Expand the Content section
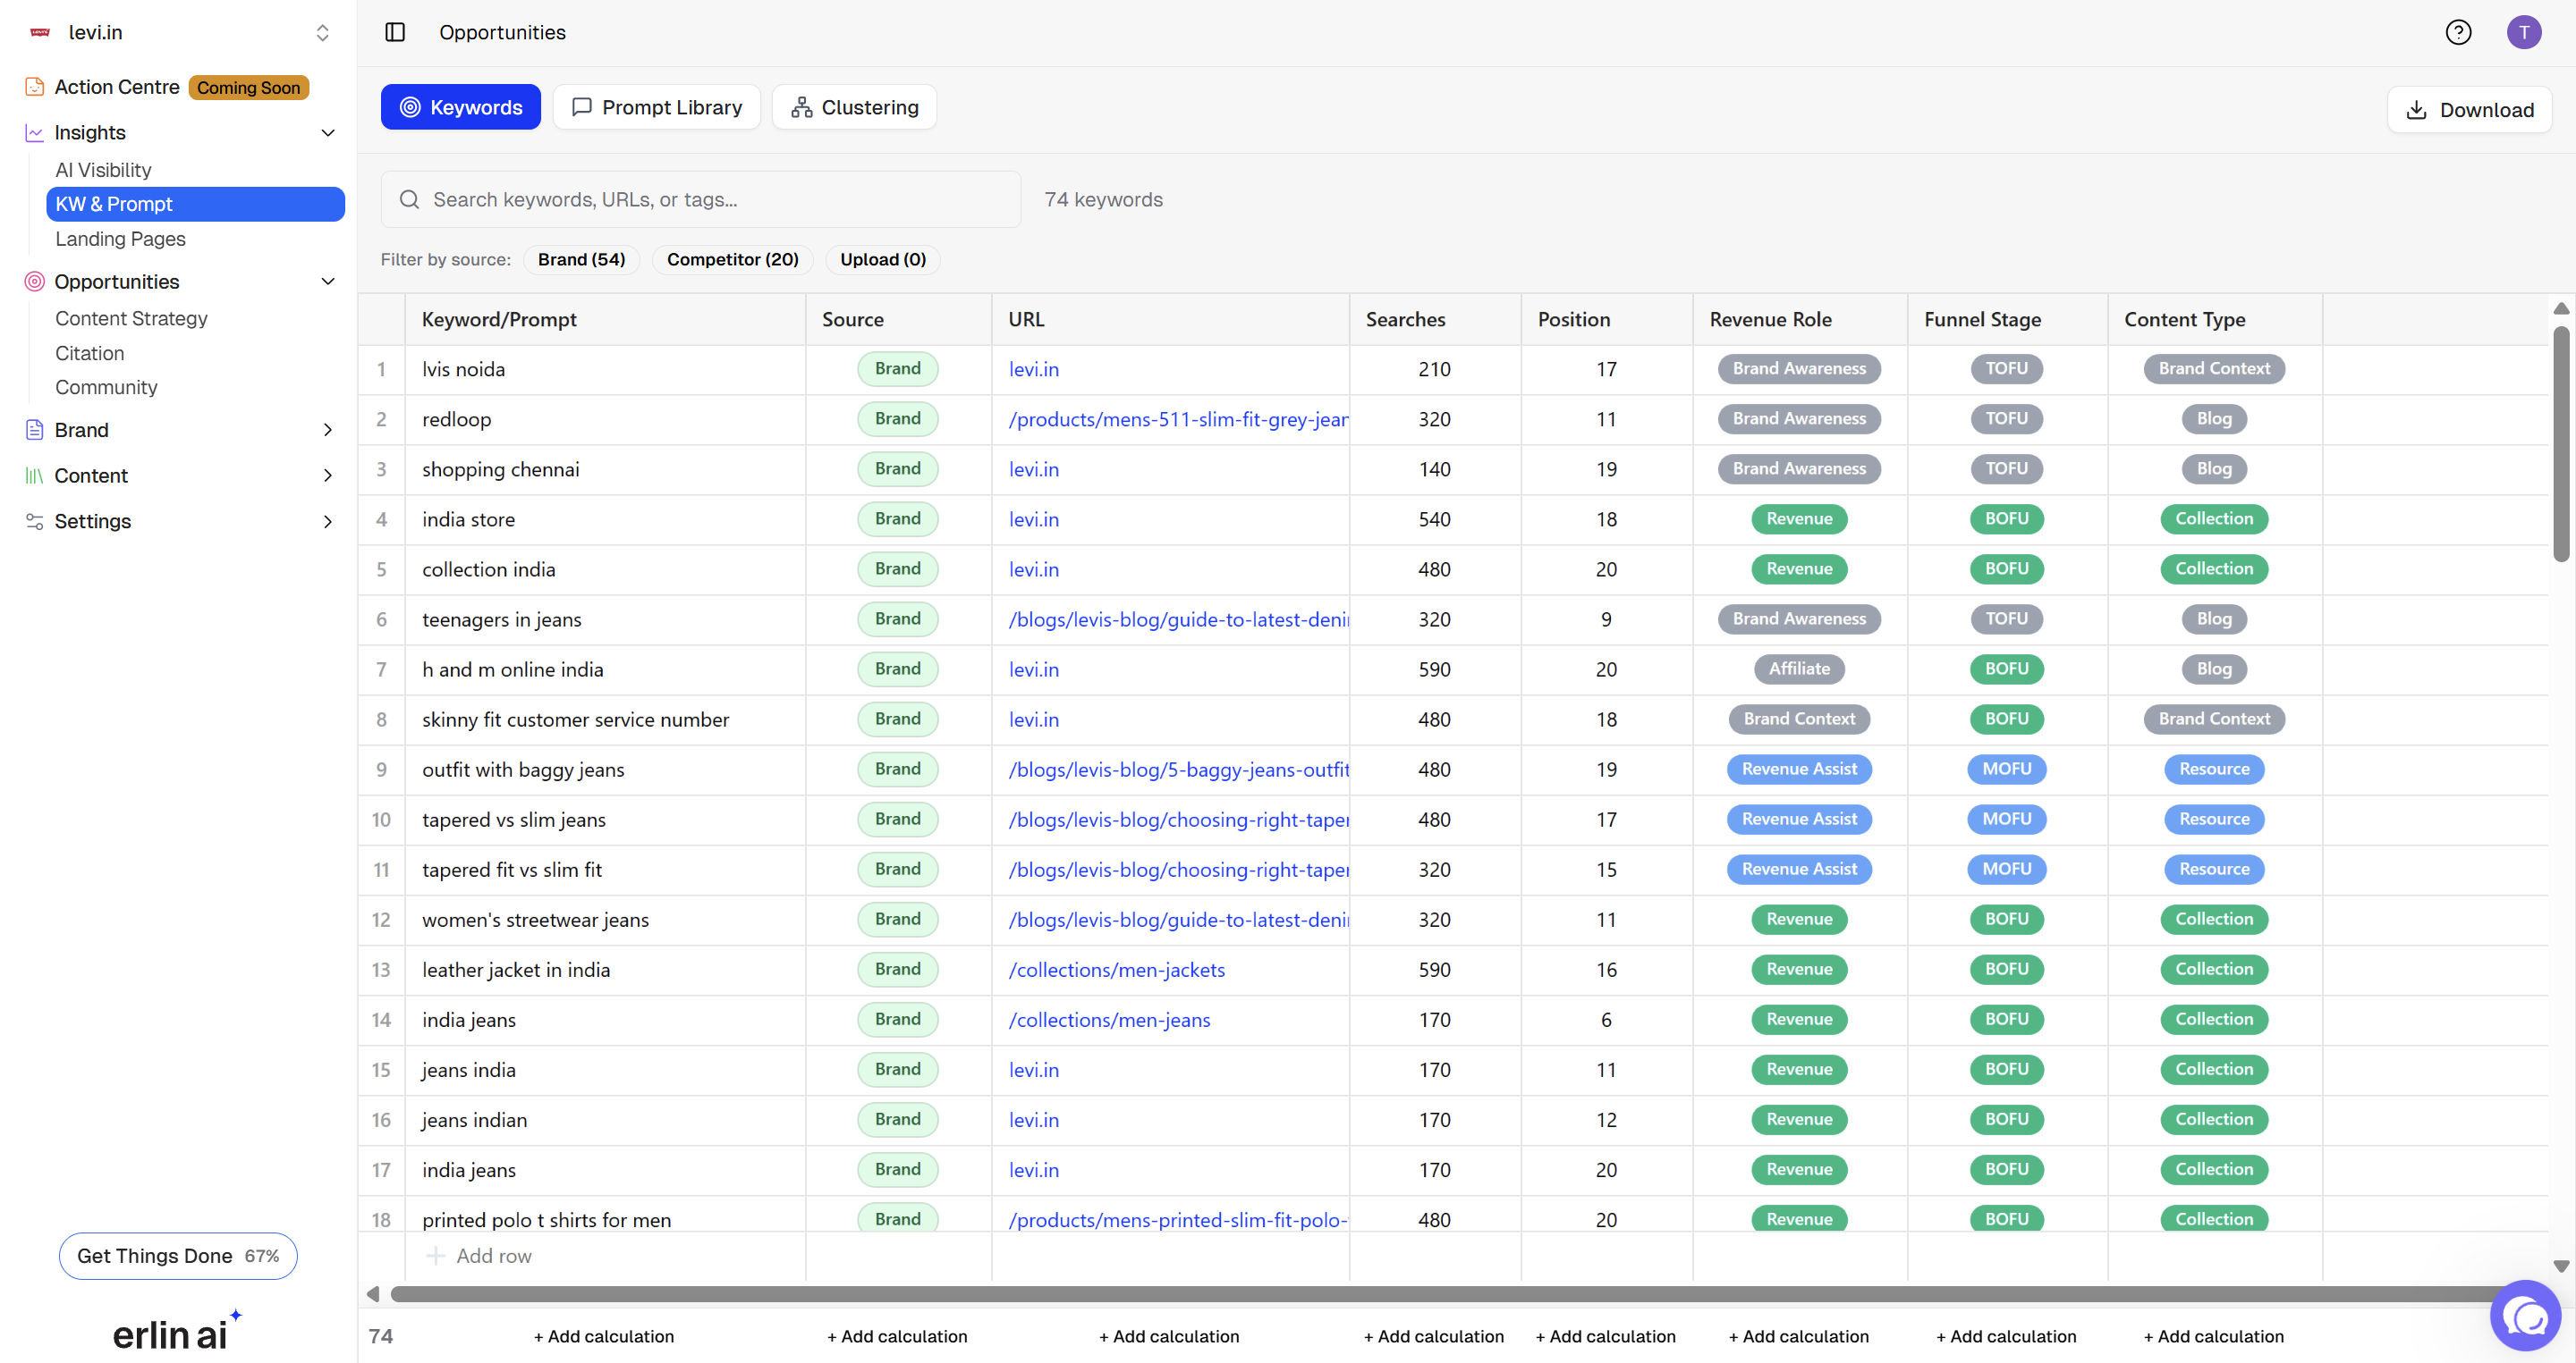 (x=328, y=475)
